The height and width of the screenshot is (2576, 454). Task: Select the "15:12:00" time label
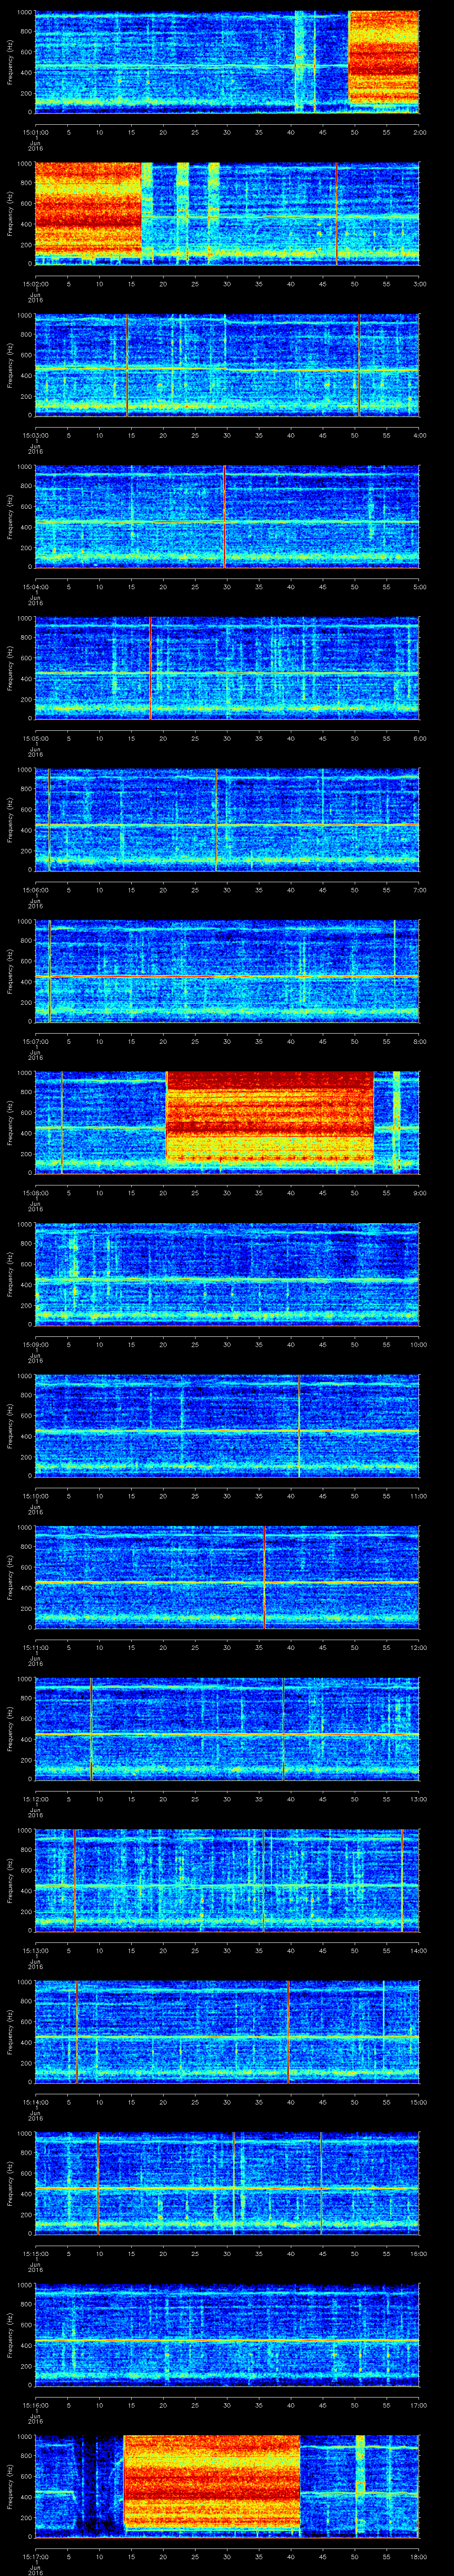tap(36, 1800)
